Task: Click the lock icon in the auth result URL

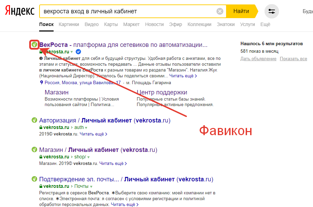Action: coord(41,128)
